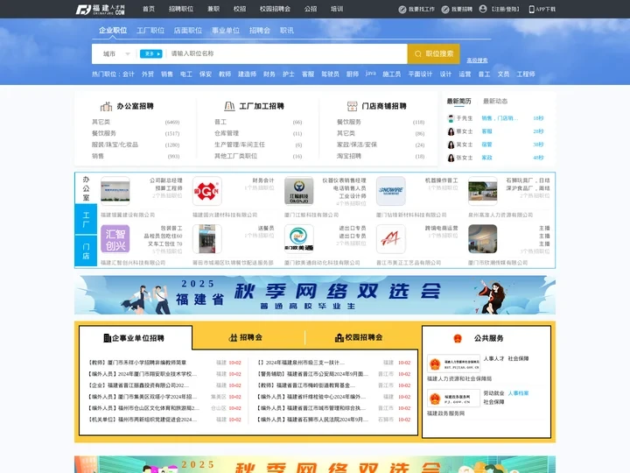Click the people icon on 招聘会 tab
The width and height of the screenshot is (630, 473).
pyautogui.click(x=233, y=338)
